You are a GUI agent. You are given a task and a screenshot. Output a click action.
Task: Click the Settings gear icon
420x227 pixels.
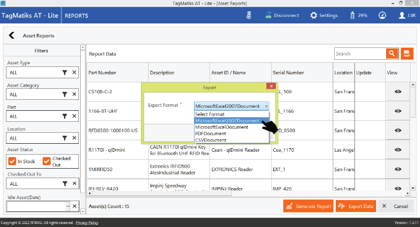click(313, 15)
